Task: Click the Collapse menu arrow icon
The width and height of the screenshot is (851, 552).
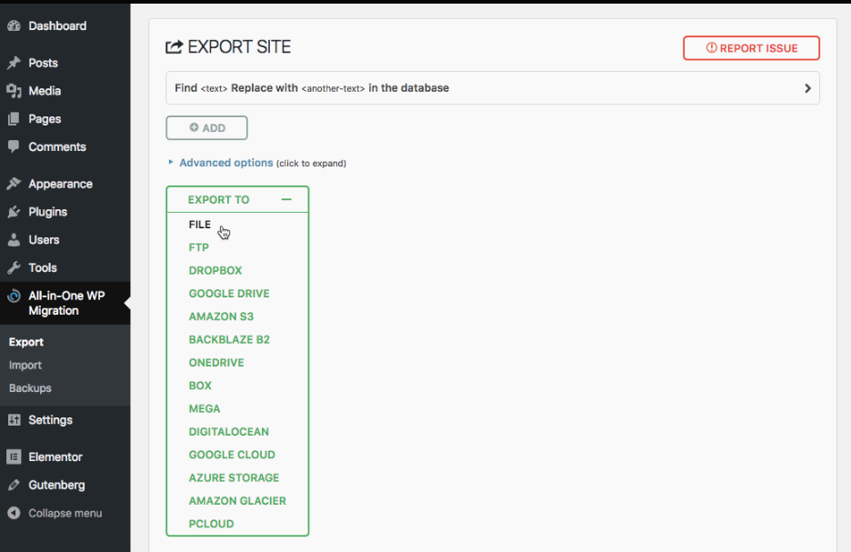Action: click(x=15, y=513)
